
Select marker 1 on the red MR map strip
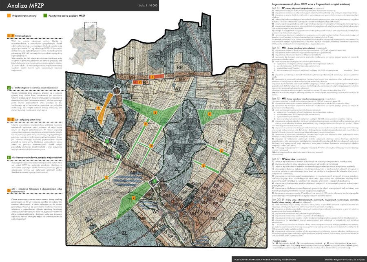[152, 77]
